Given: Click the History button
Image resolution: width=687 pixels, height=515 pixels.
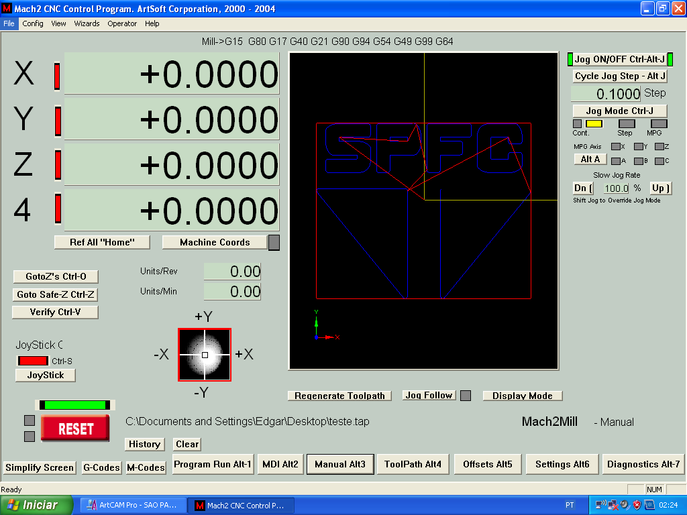Looking at the screenshot, I should [x=145, y=444].
